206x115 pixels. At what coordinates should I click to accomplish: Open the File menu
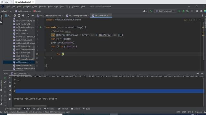(x=8, y=6)
